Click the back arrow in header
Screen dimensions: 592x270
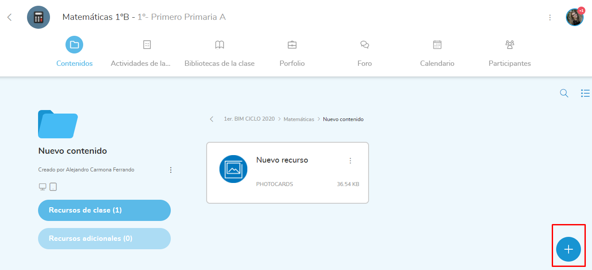tap(10, 17)
